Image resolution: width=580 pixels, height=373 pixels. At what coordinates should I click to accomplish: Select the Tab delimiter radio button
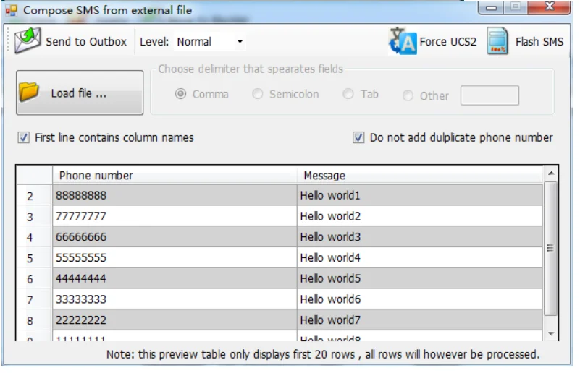tap(348, 94)
